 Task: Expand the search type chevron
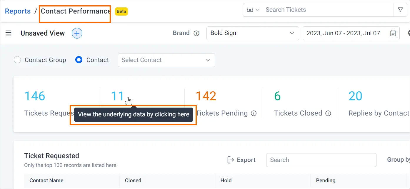pyautogui.click(x=258, y=10)
